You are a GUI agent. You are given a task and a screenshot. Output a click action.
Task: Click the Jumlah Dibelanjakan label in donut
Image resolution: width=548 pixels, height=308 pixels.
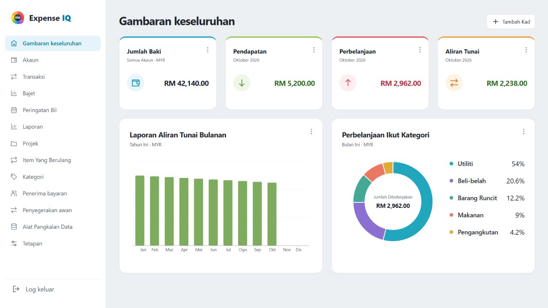[x=393, y=197]
